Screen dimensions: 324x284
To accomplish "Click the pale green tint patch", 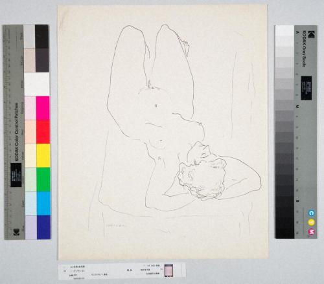I will 30,179.
